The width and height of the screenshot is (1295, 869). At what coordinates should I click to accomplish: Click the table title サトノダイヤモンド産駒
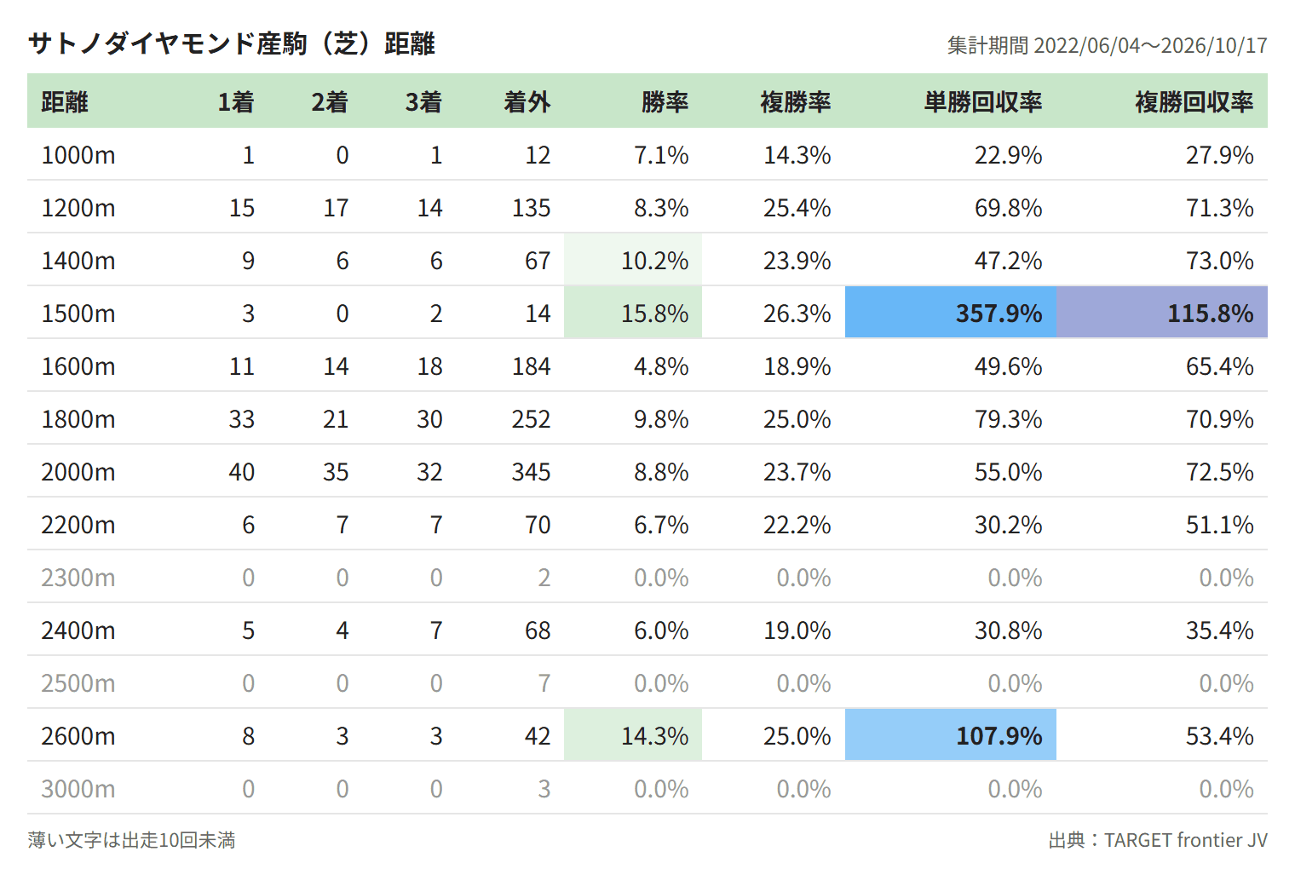click(167, 43)
